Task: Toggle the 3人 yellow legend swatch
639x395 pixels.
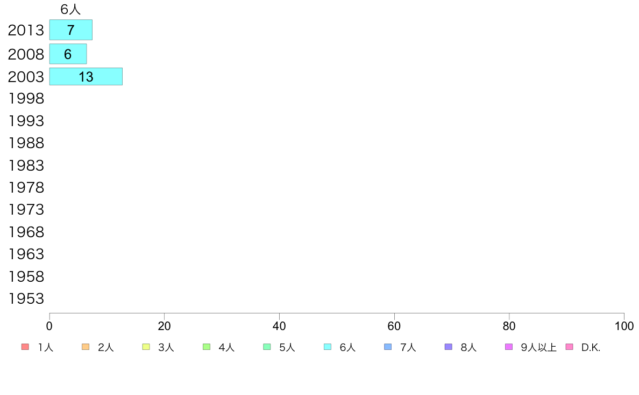Action: point(146,347)
